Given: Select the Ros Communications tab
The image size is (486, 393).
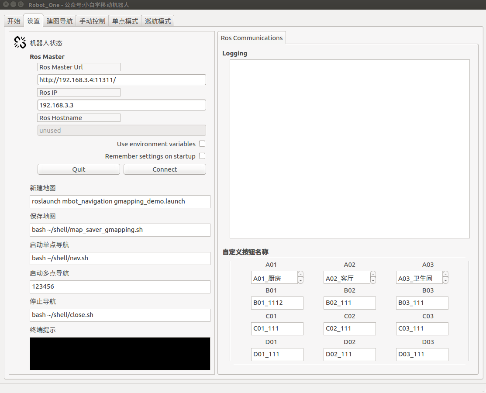Looking at the screenshot, I should coord(252,38).
